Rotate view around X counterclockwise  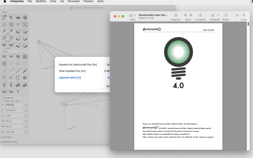18,32
